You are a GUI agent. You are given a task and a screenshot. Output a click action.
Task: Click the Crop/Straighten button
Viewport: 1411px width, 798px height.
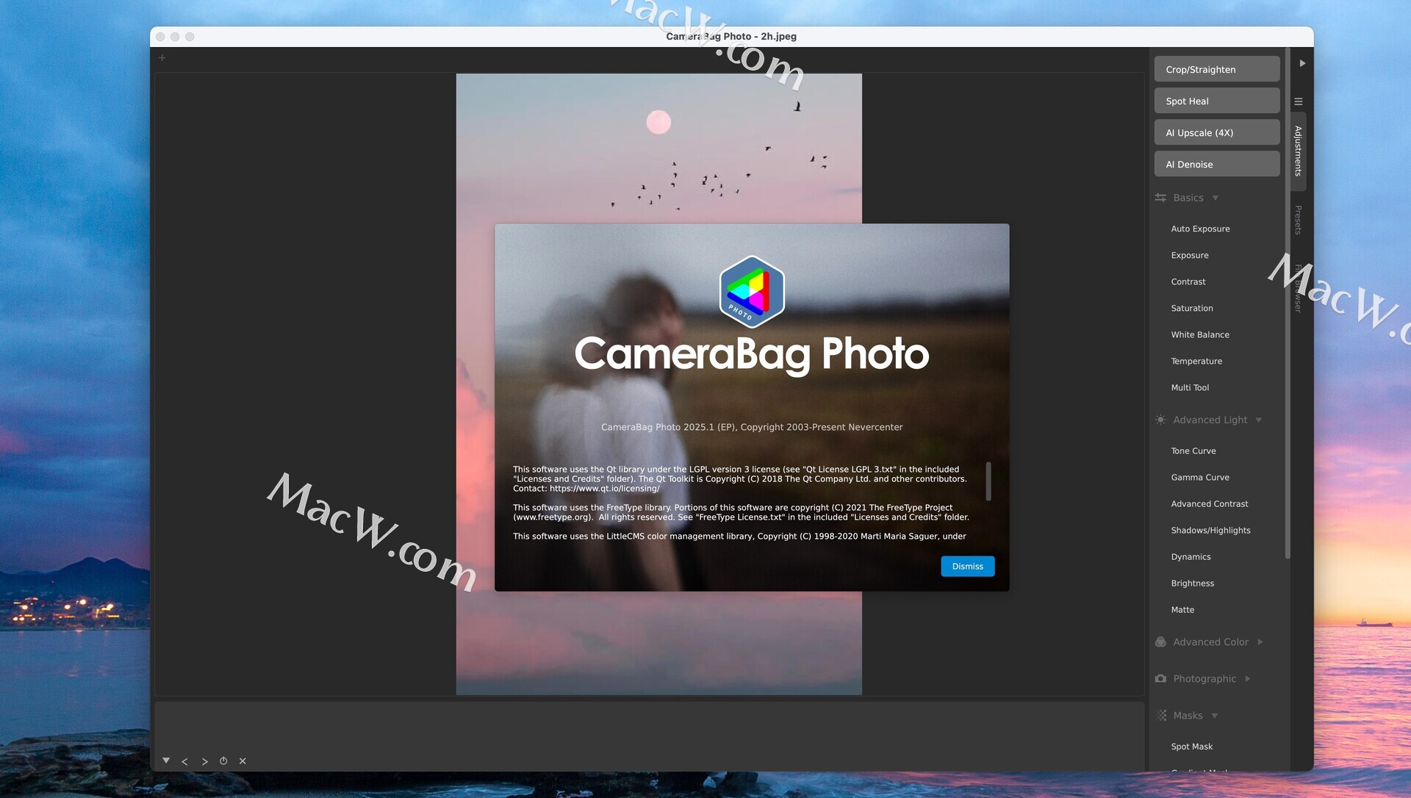1216,69
